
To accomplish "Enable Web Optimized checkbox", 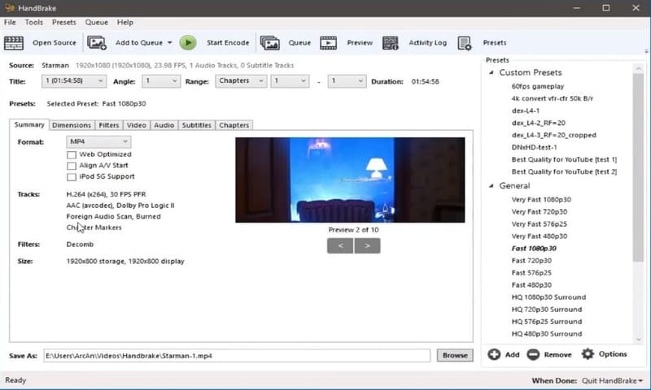I will point(72,154).
